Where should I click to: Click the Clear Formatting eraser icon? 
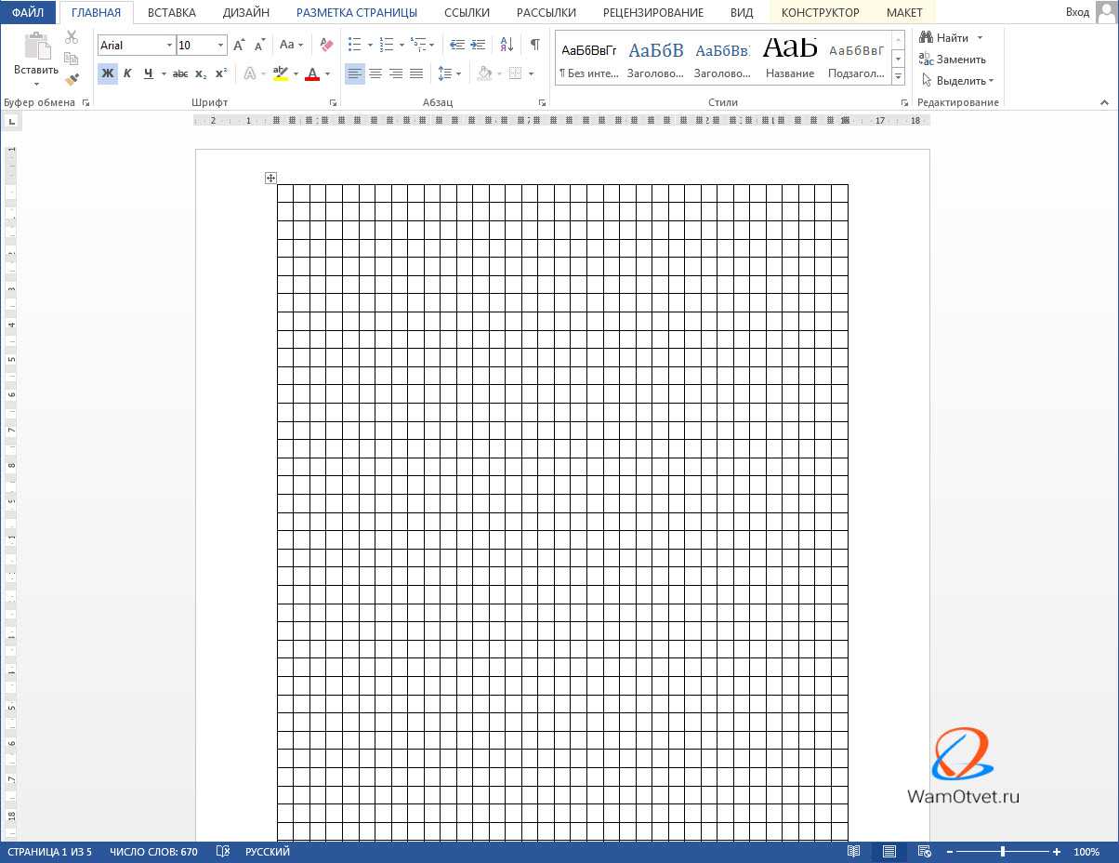tap(325, 45)
